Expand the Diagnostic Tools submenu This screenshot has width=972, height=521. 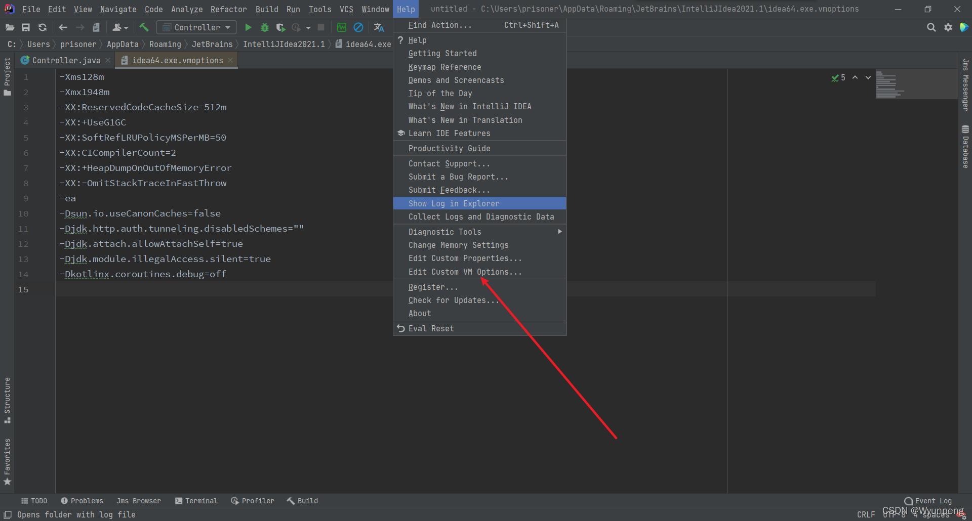point(479,232)
